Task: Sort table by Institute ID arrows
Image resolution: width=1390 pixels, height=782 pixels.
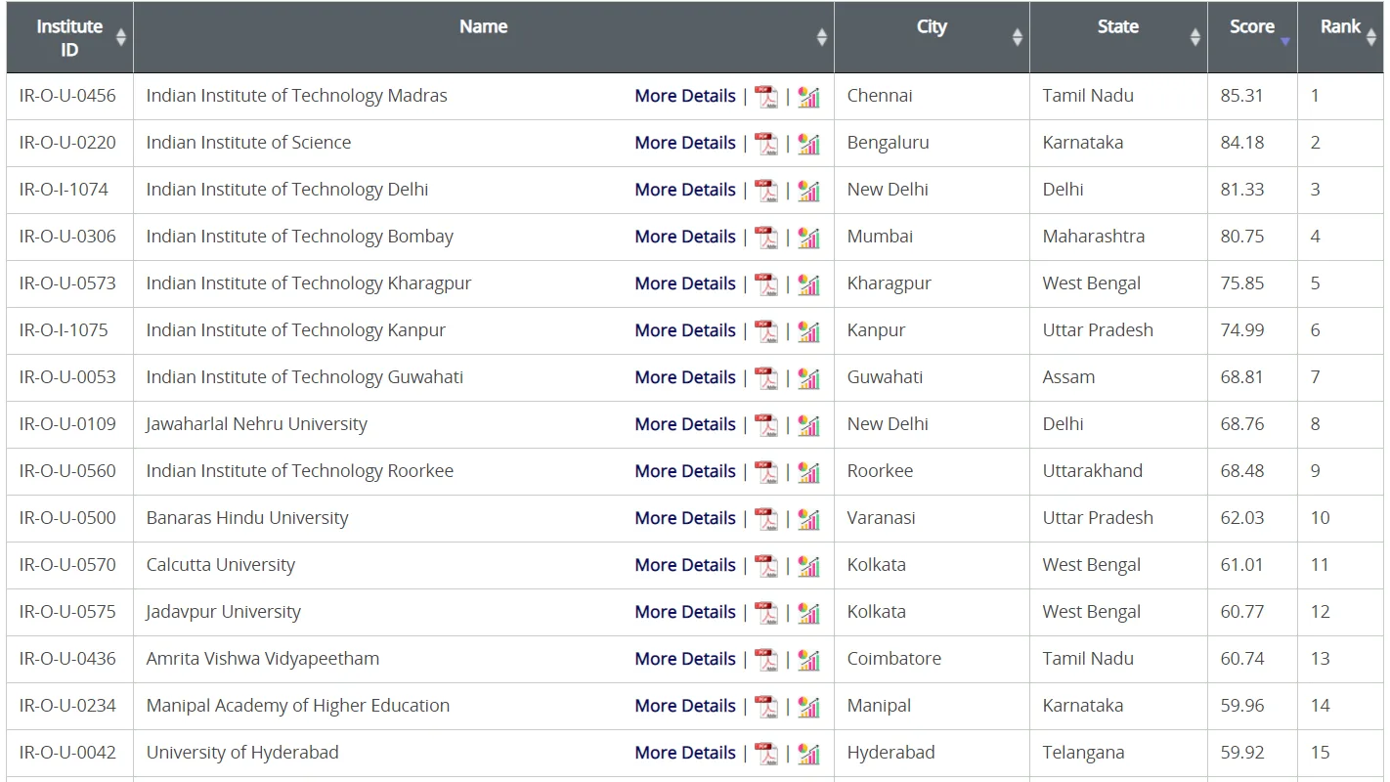Action: point(121,37)
